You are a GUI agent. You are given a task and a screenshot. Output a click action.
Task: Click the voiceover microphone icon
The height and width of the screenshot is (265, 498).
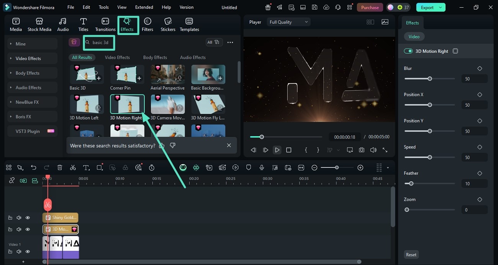tap(262, 167)
